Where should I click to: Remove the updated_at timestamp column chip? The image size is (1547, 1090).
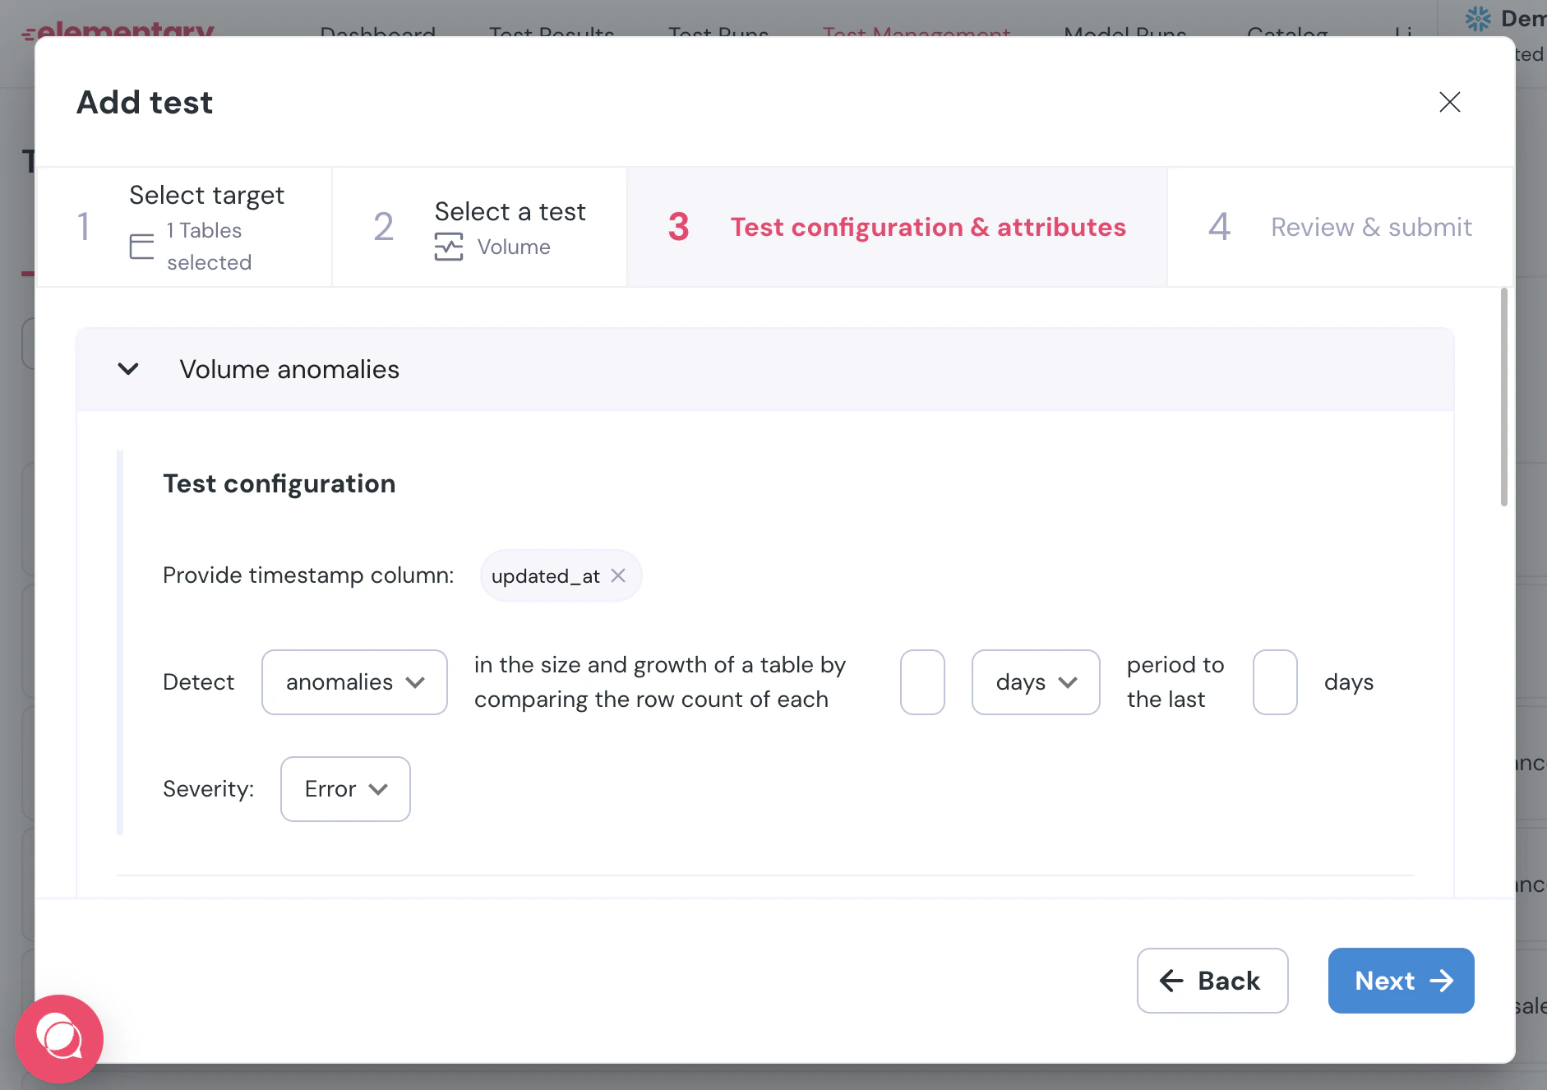point(618,575)
